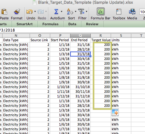Click the fill handle on the selected cell
The width and height of the screenshot is (145, 134).
pyautogui.click(x=90, y=56)
